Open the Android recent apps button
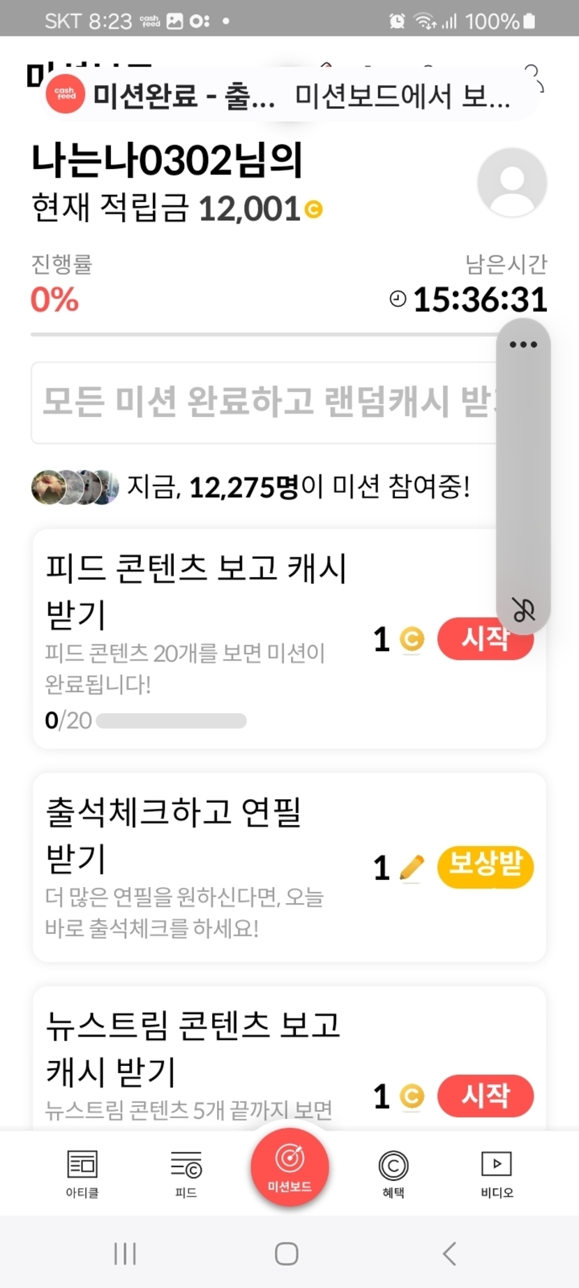The image size is (579, 1288). point(125,1253)
